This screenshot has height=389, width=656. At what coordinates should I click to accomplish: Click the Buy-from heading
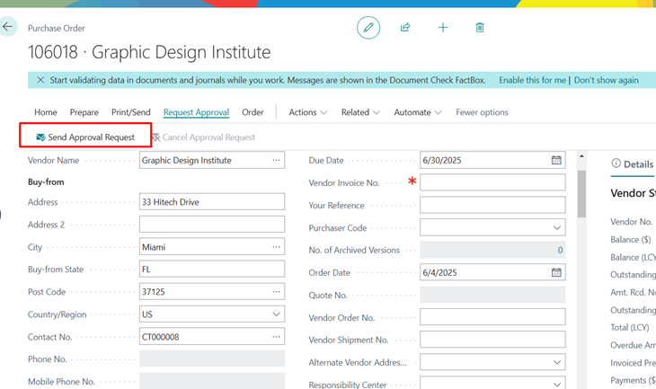click(x=46, y=182)
